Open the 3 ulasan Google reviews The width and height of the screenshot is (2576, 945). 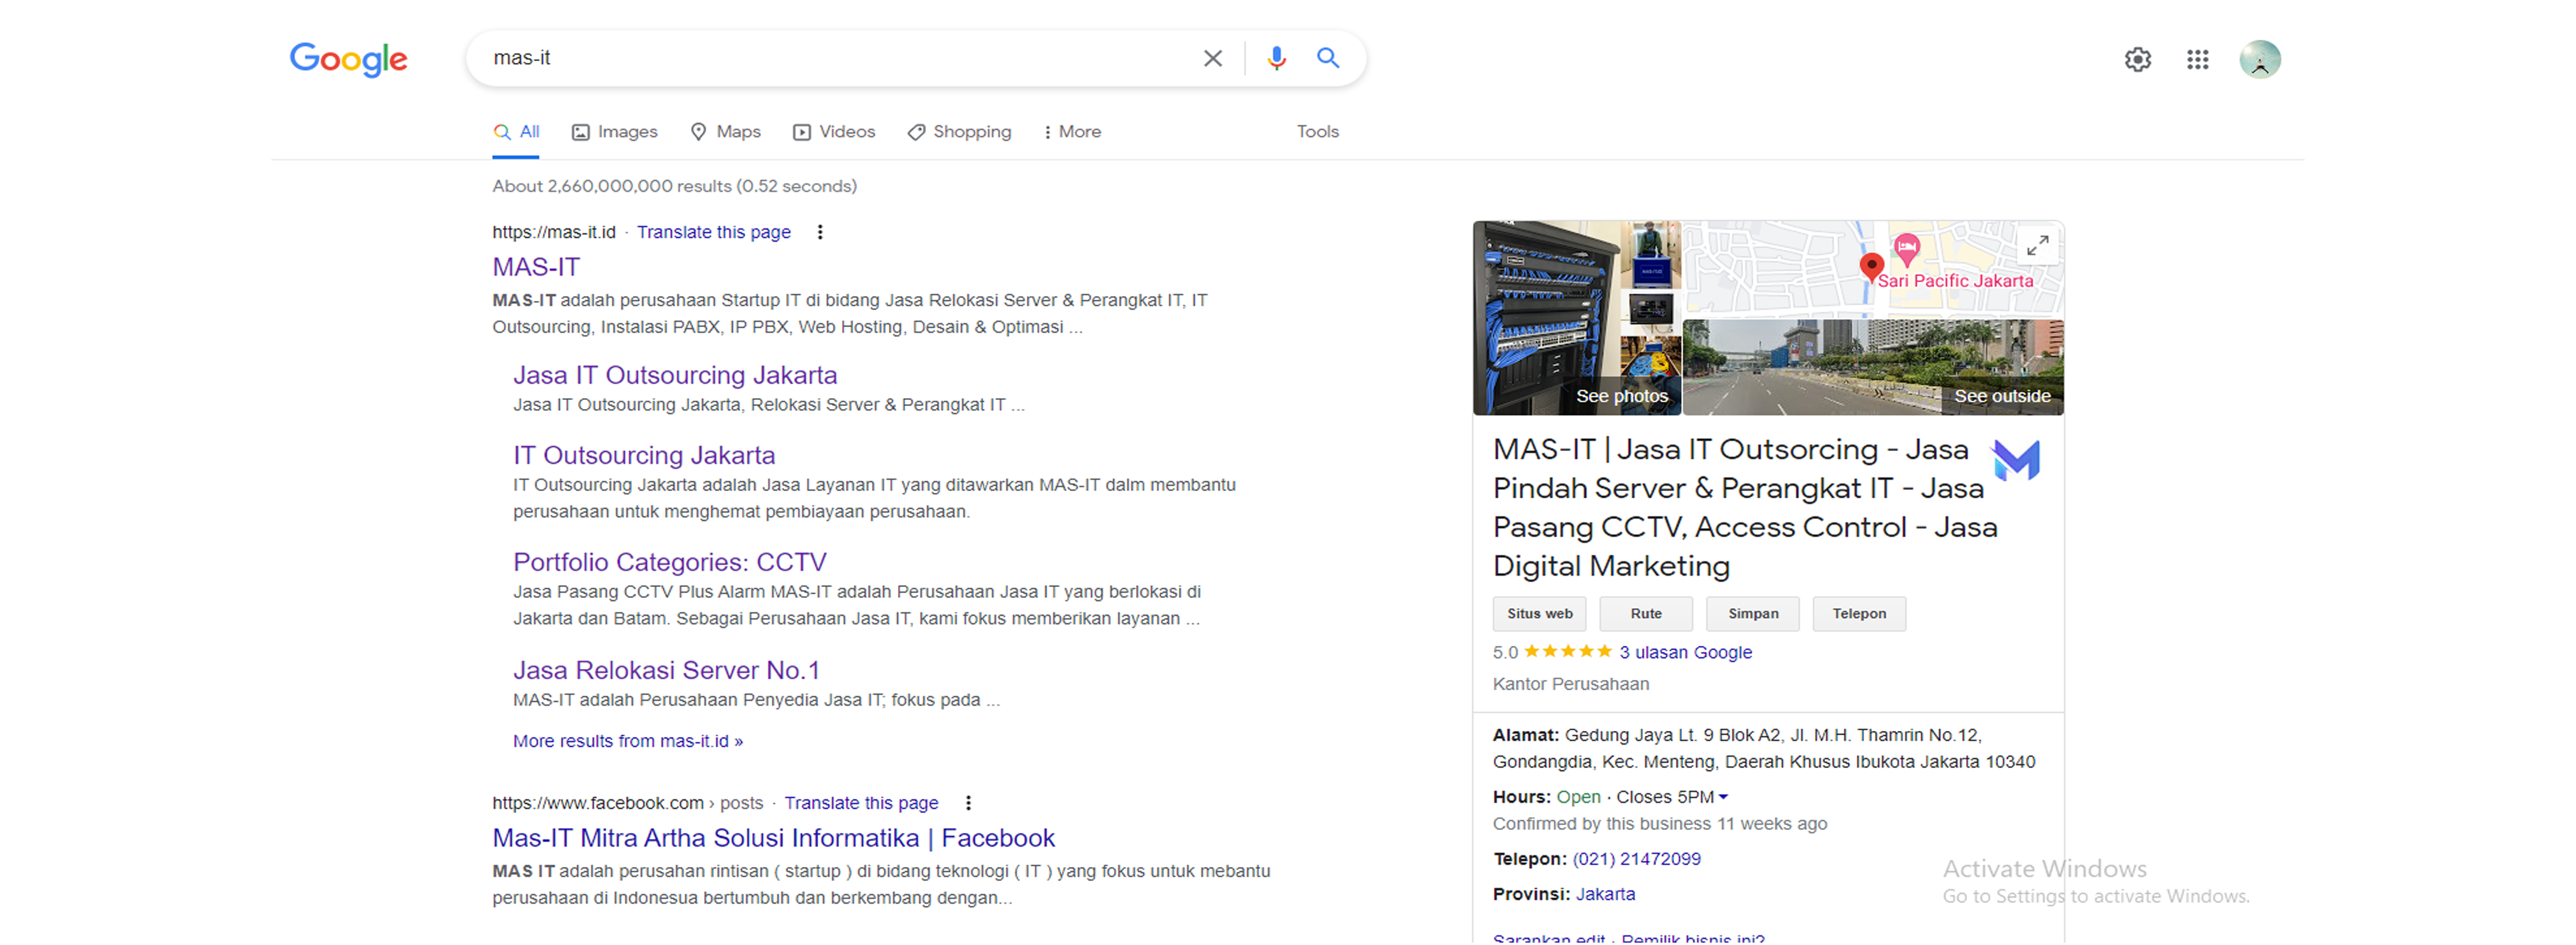click(x=1685, y=654)
